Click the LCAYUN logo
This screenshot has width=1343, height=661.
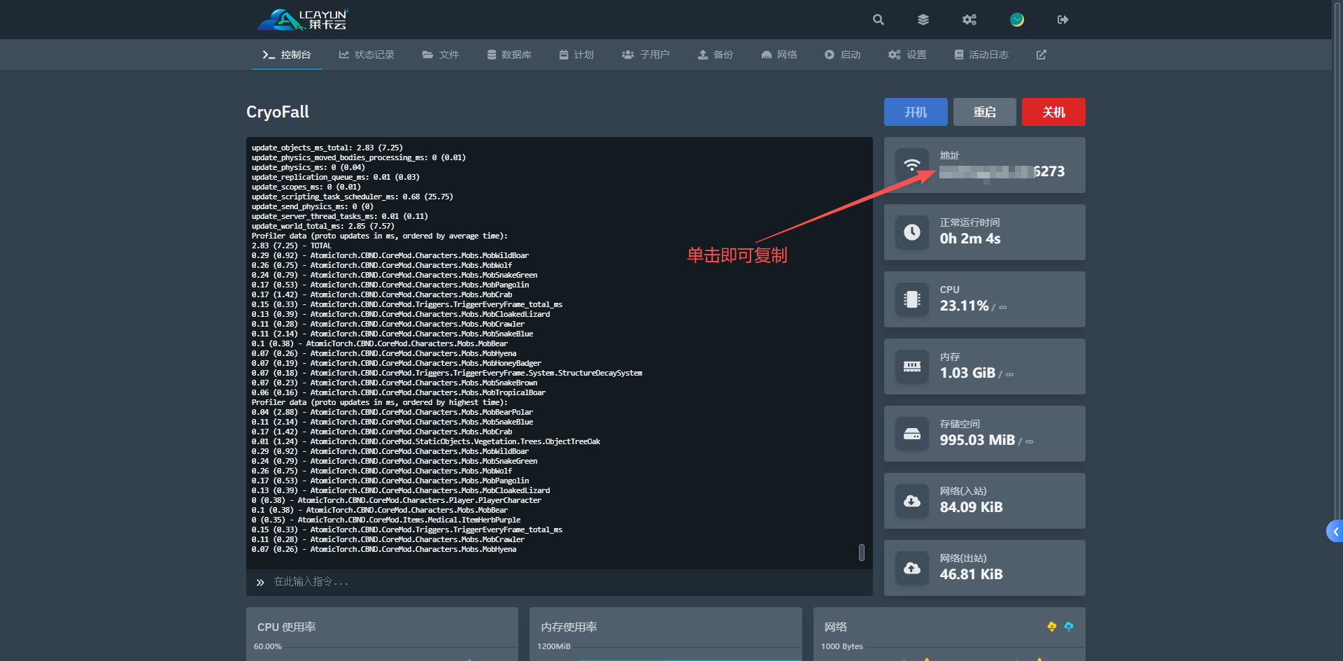tap(303, 20)
